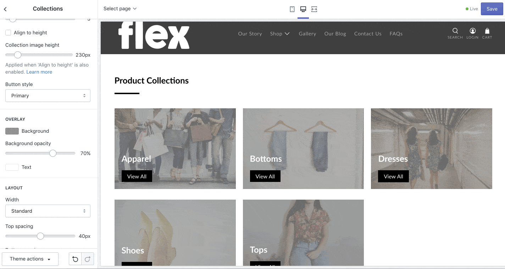Screen dimensions: 505x269
Task: Click the Save button
Action: click(492, 9)
